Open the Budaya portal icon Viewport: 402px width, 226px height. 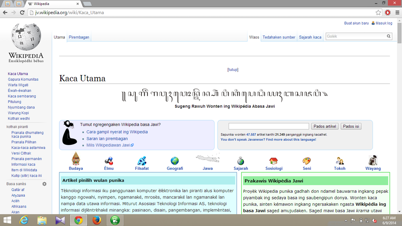tap(76, 159)
